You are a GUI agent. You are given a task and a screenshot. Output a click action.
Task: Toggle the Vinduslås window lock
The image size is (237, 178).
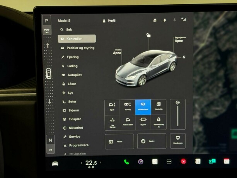coord(159,107)
